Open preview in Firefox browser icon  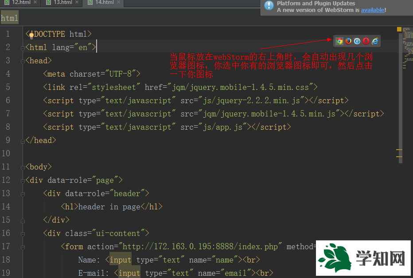click(348, 41)
